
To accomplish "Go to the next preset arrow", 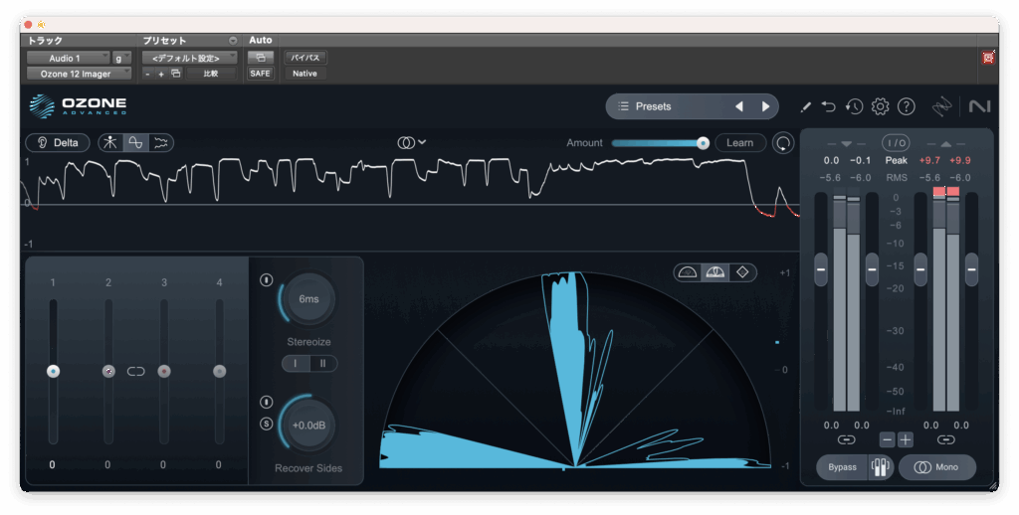I will click(765, 106).
